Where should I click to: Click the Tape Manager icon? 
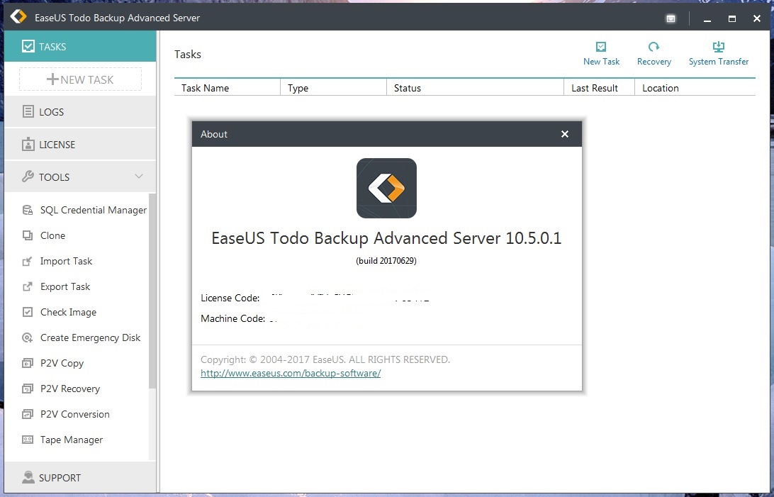[28, 440]
